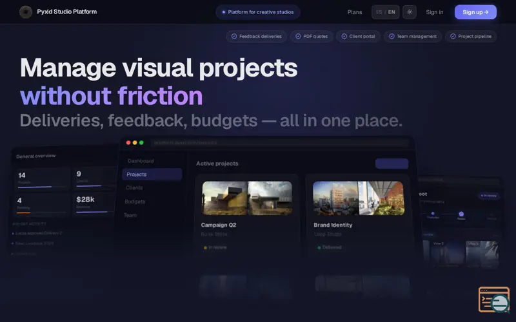516x322 pixels.
Task: Click the Platform for creative studios badge
Action: click(x=257, y=12)
